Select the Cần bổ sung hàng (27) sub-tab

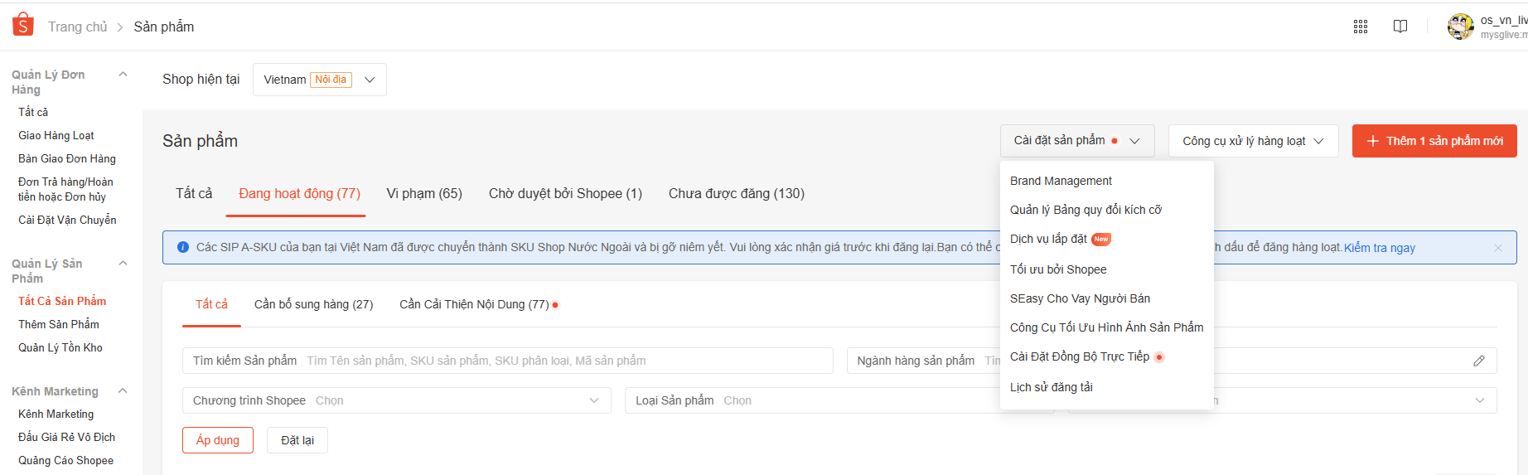(314, 304)
